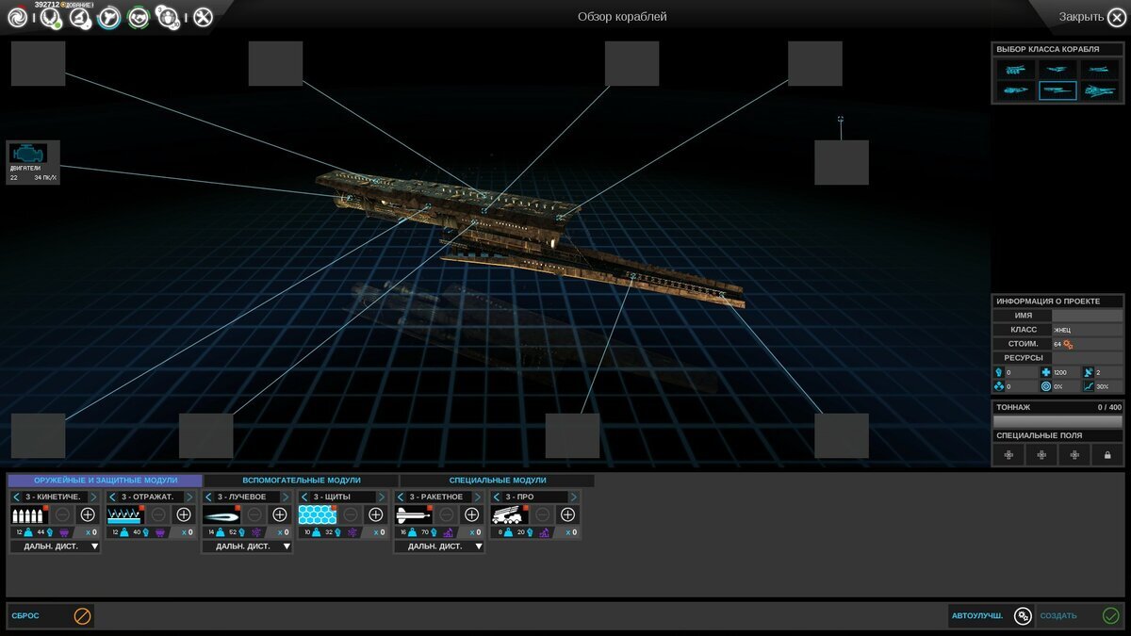Expand Дальн. дист. dropdown under Лучевое
Screen dimensions: 1131x636
[x=247, y=546]
